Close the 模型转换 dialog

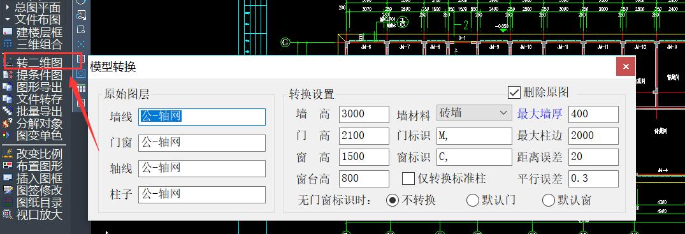(626, 67)
